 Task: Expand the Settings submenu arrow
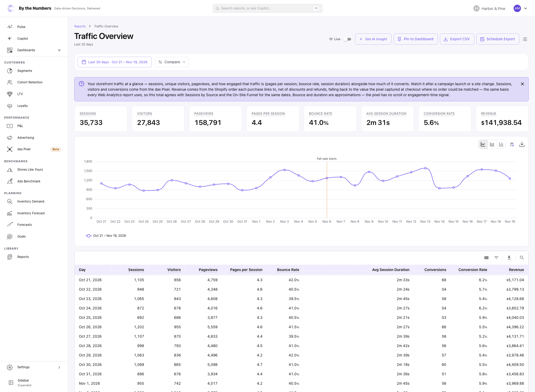pos(59,367)
